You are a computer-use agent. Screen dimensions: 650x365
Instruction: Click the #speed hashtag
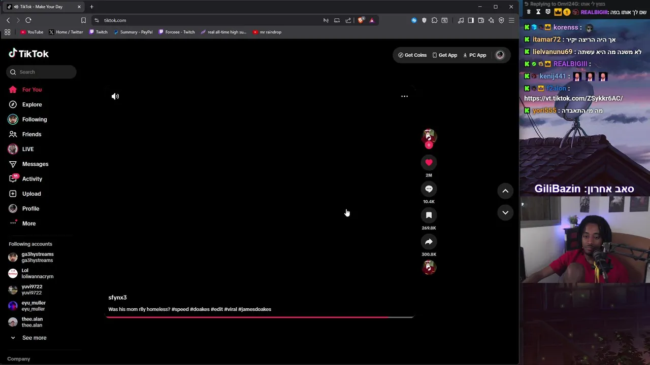tap(180, 309)
